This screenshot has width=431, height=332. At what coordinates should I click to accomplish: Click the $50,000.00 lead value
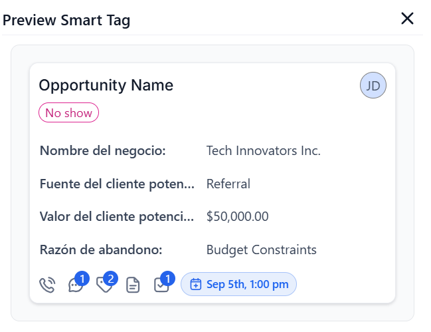coord(237,217)
